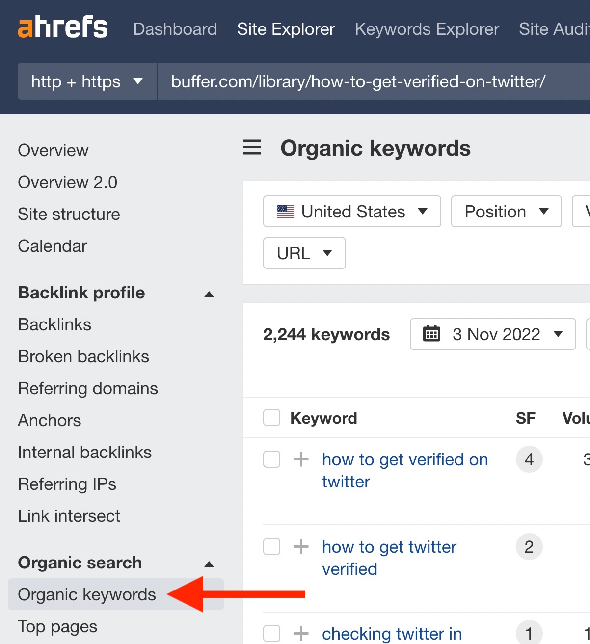The width and height of the screenshot is (590, 644).
Task: Click the plus icon next to 'how to get twitter verified'
Action: [301, 546]
